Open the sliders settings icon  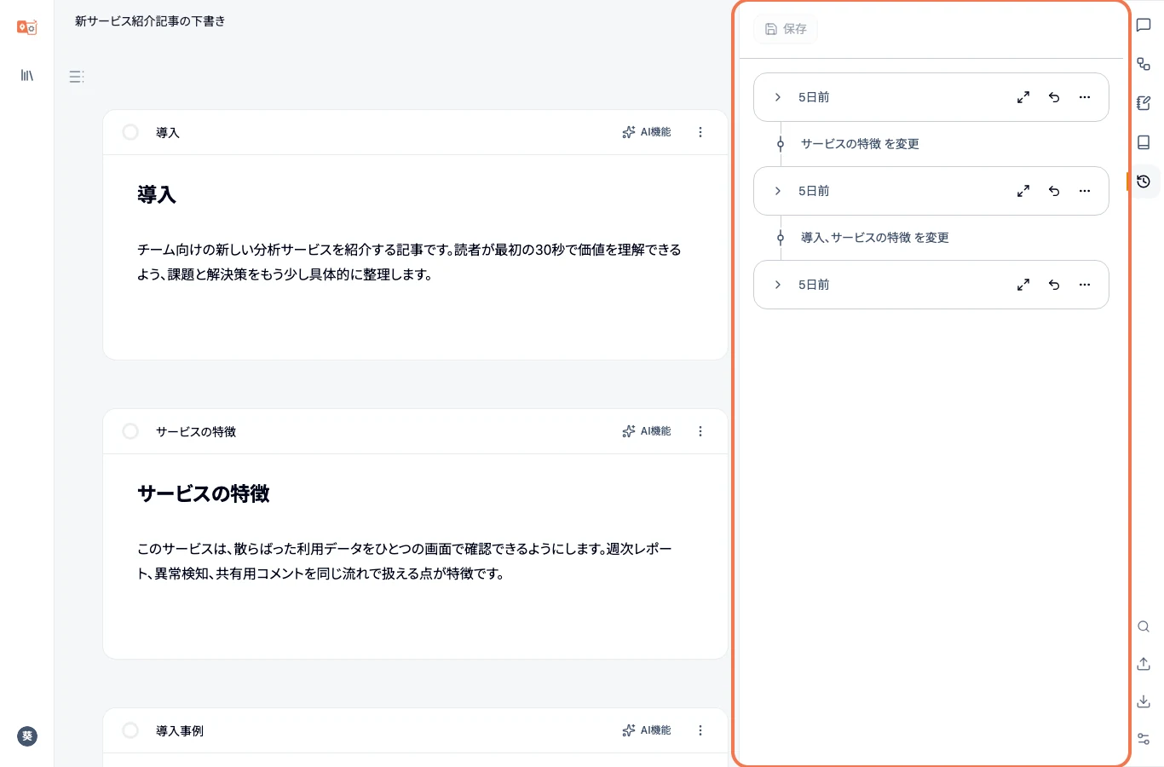coord(1144,739)
